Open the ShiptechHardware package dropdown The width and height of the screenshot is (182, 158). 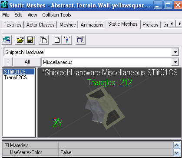click(x=175, y=52)
